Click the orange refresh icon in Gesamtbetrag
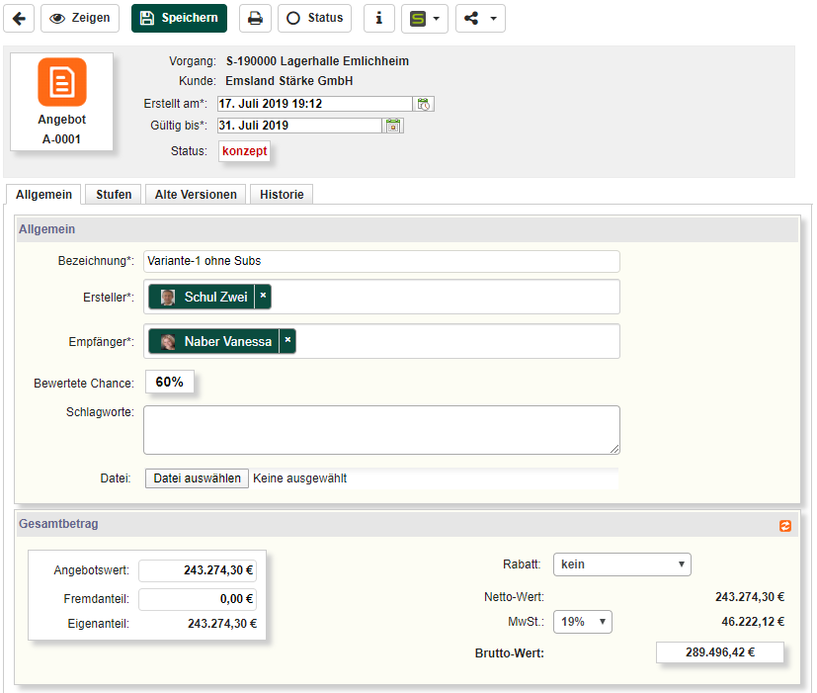 click(x=785, y=526)
